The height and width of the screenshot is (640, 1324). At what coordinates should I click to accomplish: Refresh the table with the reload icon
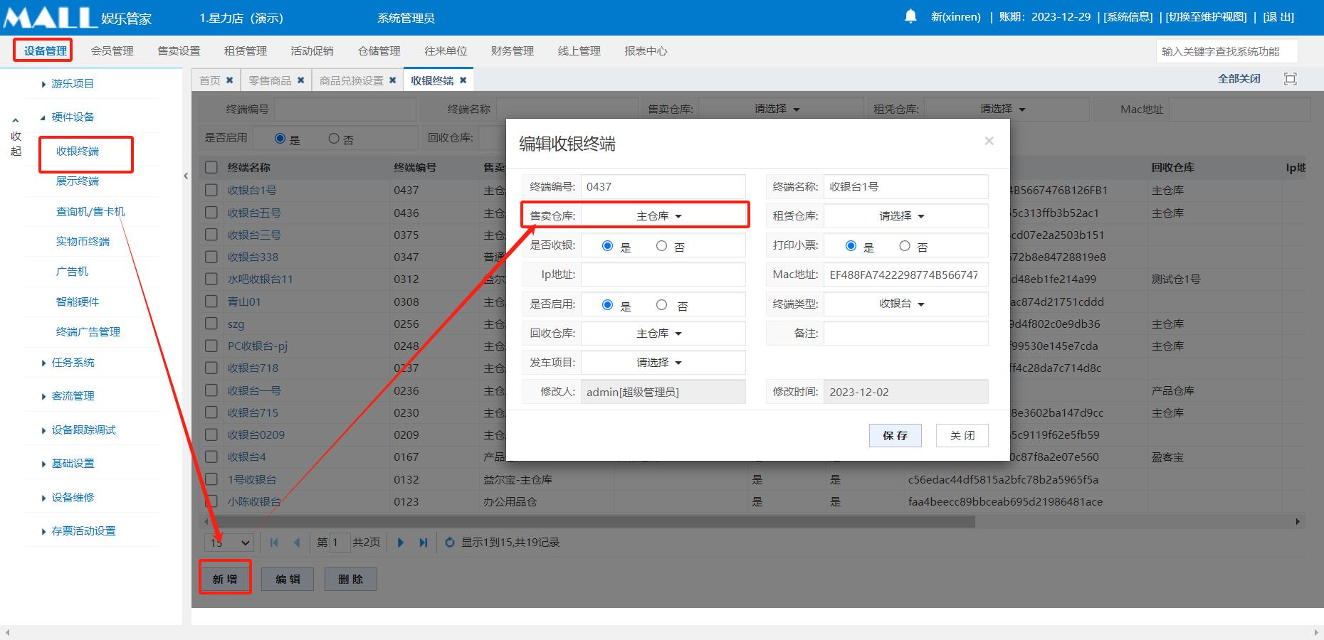450,543
